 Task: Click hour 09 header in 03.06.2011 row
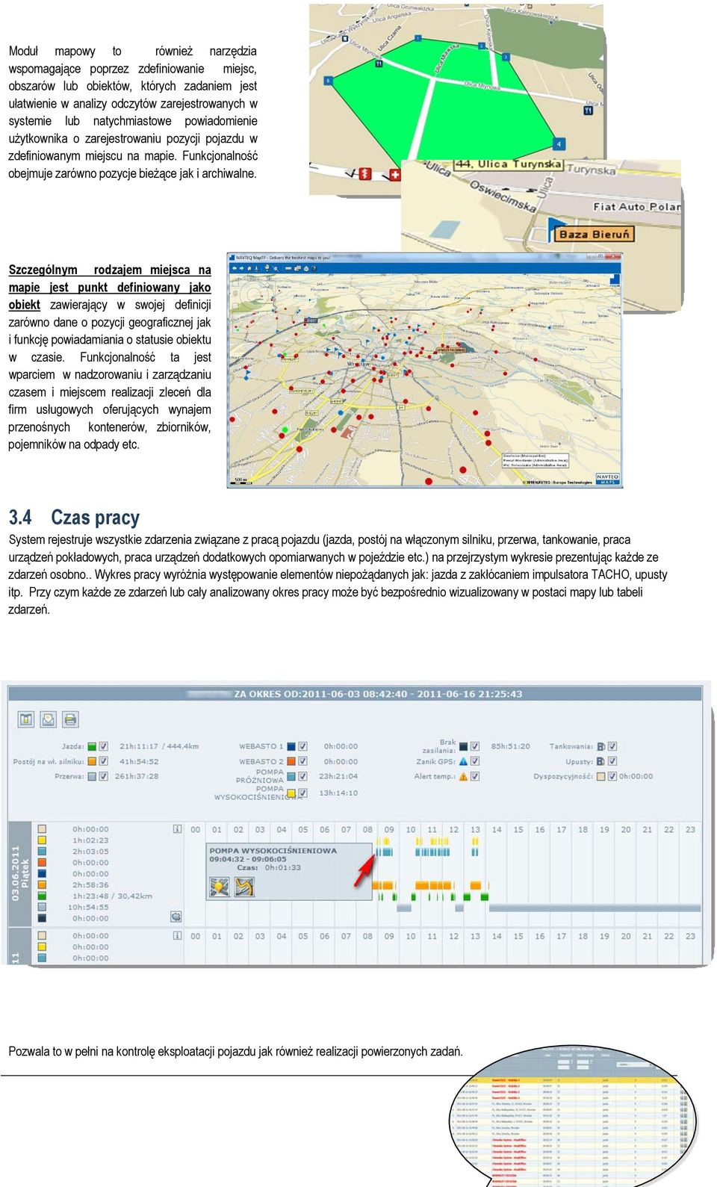pos(389,829)
